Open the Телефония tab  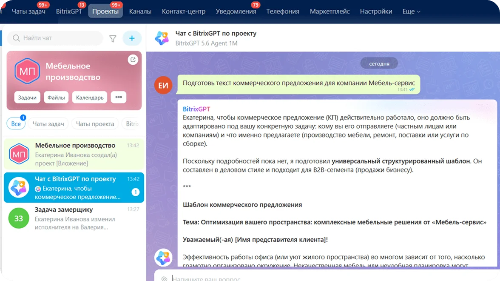pyautogui.click(x=283, y=11)
